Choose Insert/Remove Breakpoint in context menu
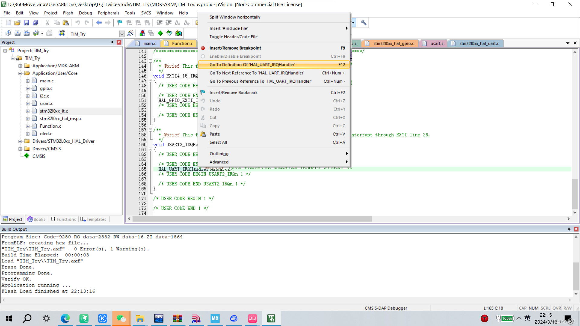This screenshot has height=326, width=580. pyautogui.click(x=274, y=48)
